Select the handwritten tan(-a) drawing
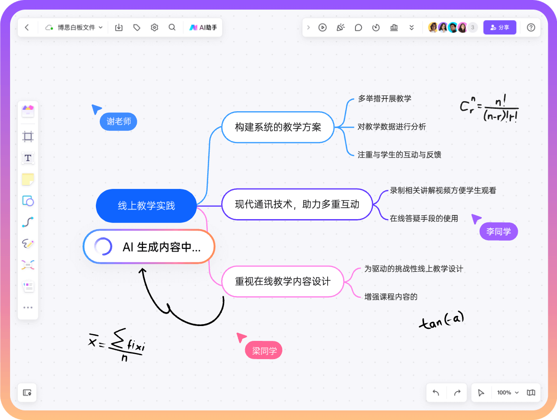This screenshot has width=557, height=420. (441, 320)
